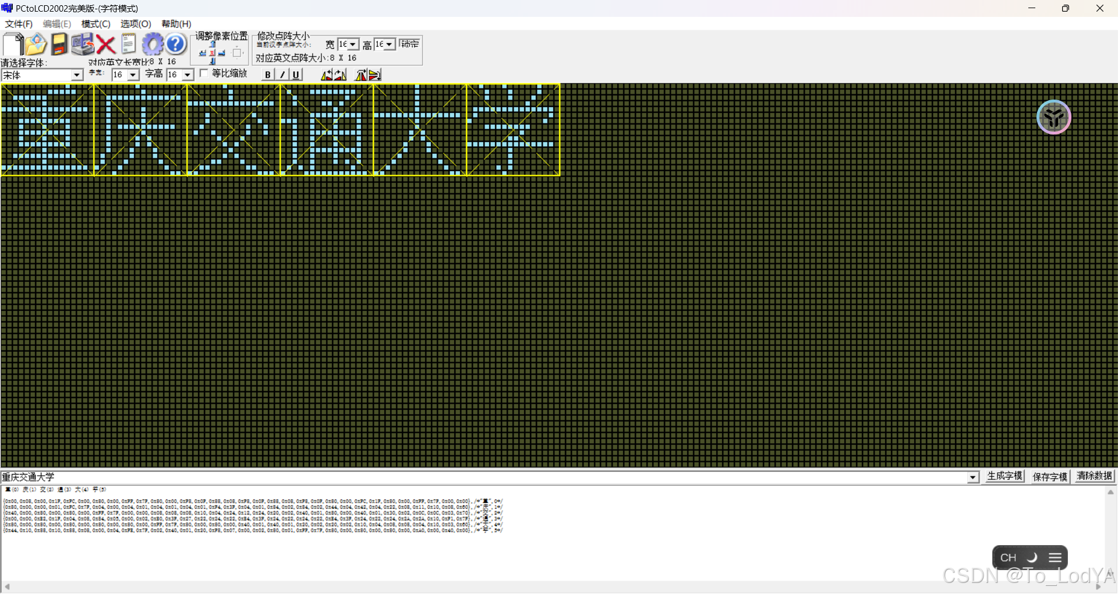Click the dotted square pixel position icon
This screenshot has height=594, width=1118.
click(237, 53)
